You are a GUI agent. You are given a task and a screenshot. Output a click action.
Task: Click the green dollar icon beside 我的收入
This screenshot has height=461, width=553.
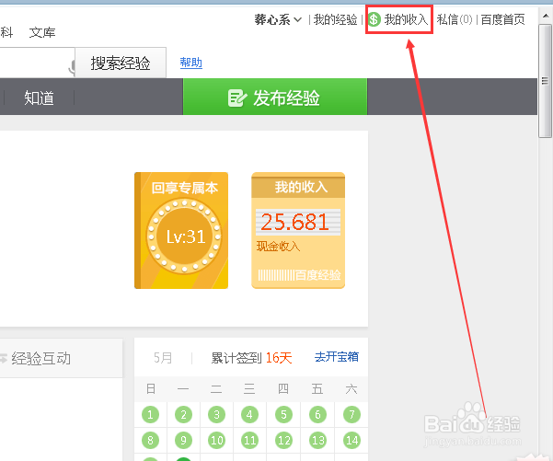(x=374, y=19)
